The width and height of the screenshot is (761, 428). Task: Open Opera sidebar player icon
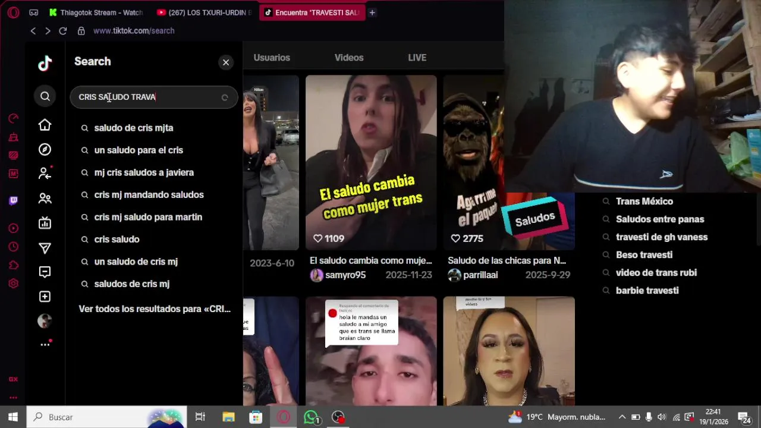coord(13,228)
